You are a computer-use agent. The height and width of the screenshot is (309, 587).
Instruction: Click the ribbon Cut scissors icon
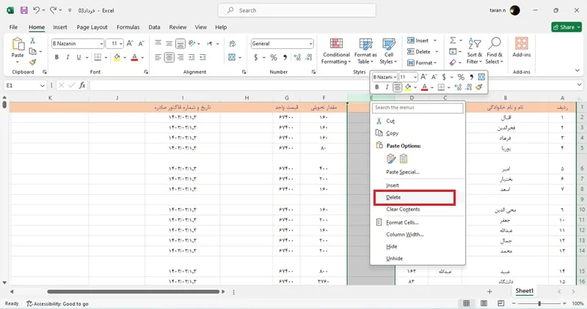click(32, 41)
